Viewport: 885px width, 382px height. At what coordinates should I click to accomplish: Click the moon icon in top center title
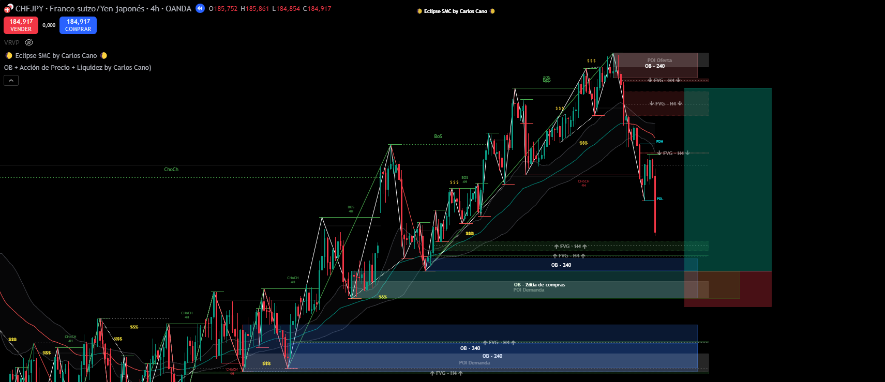pos(419,11)
